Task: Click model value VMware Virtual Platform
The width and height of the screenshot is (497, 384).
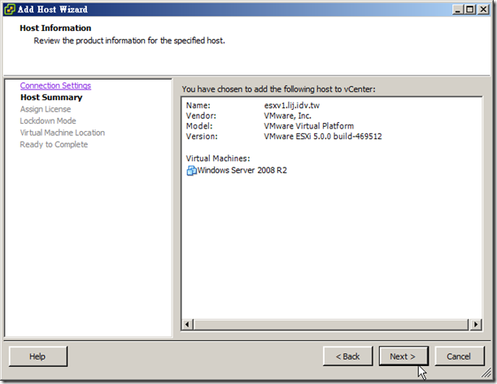Action: pyautogui.click(x=309, y=126)
